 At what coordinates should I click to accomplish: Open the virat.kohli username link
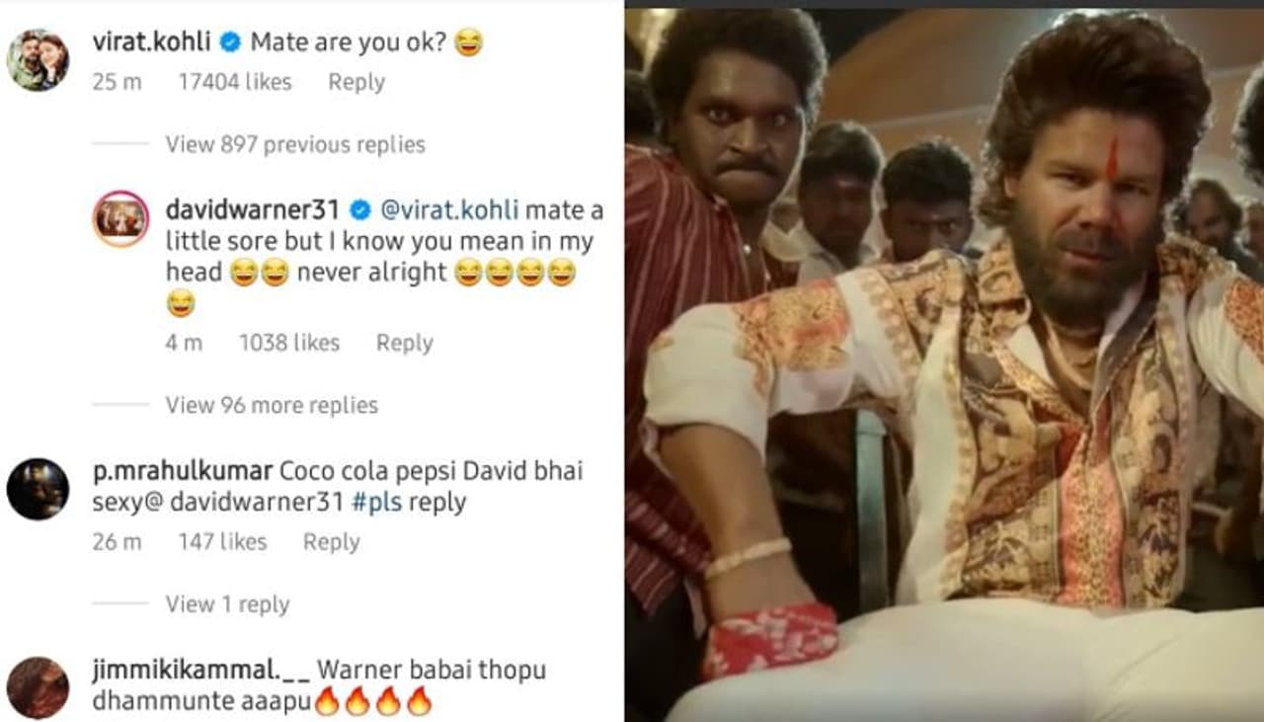(152, 42)
